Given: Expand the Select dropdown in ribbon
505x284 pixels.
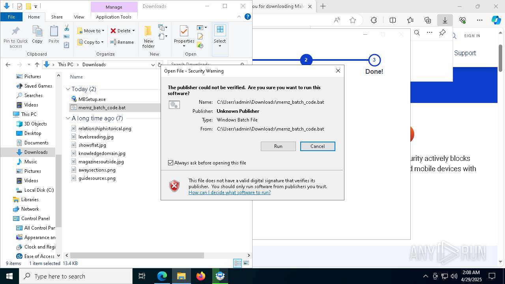Looking at the screenshot, I should click(220, 46).
